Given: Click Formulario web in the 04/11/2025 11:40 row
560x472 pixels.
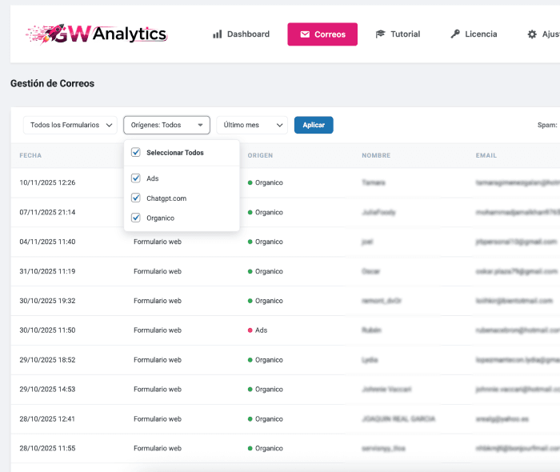Looking at the screenshot, I should (x=158, y=242).
